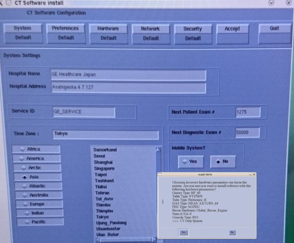Switch to Network settings tab
The image size is (294, 243).
[x=151, y=29]
